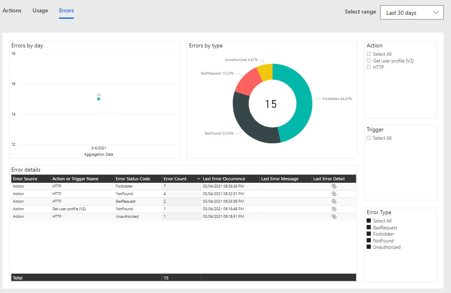
Task: Check the Get user profile (V2) filter
Action: tap(369, 61)
